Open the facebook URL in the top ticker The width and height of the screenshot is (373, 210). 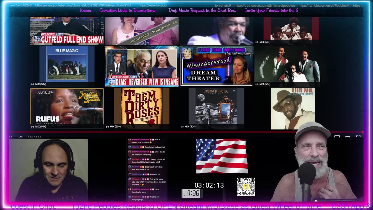pos(152,6)
